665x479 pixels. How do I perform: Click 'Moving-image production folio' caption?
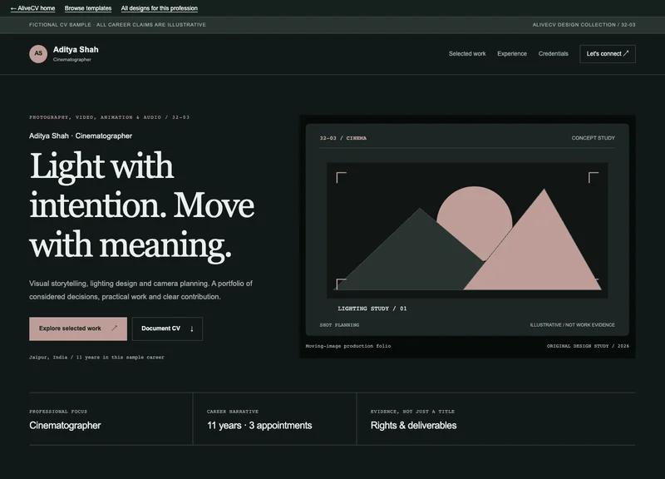pyautogui.click(x=348, y=346)
